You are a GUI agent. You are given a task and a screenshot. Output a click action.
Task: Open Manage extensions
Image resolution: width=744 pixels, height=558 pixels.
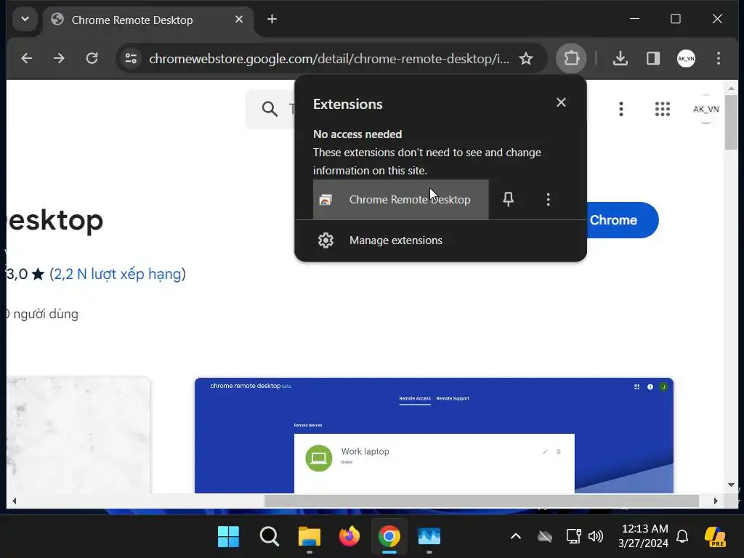pos(441,240)
